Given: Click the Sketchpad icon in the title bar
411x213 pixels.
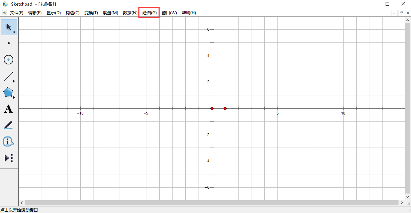Looking at the screenshot, I should click(5, 4).
